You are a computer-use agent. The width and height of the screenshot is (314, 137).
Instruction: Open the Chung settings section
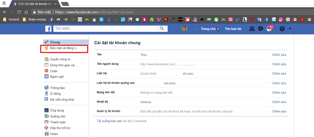(66, 42)
